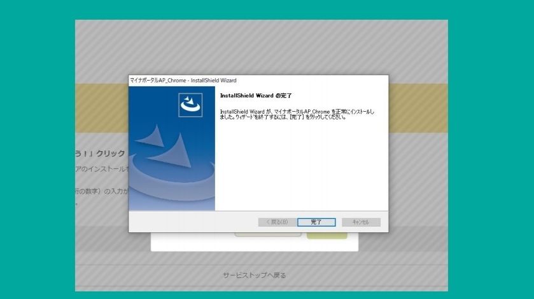Click the の数字）の入力 text line

click(x=102, y=190)
